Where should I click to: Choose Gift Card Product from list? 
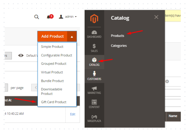click(54, 102)
